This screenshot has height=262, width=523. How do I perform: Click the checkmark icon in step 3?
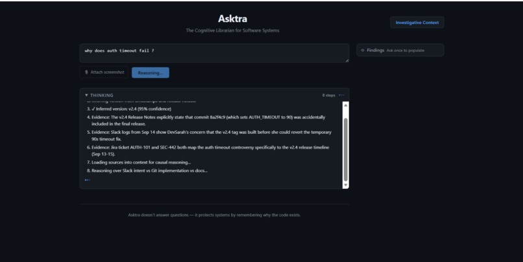pyautogui.click(x=93, y=109)
